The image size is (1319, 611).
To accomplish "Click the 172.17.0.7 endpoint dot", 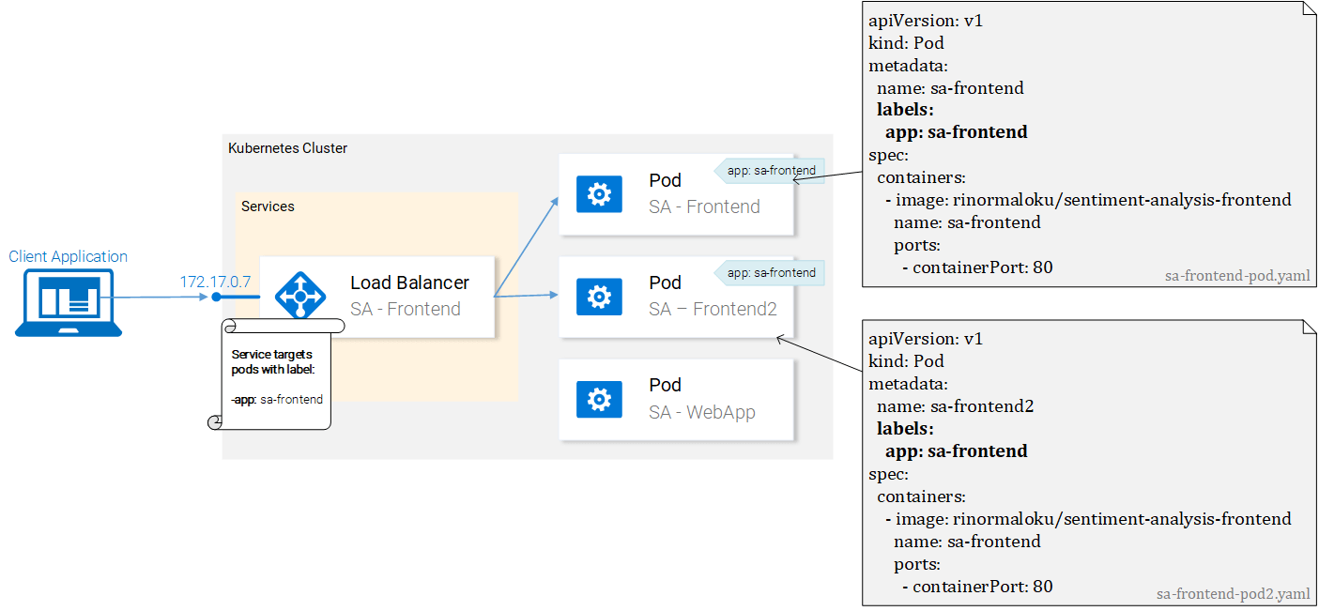I will [216, 297].
